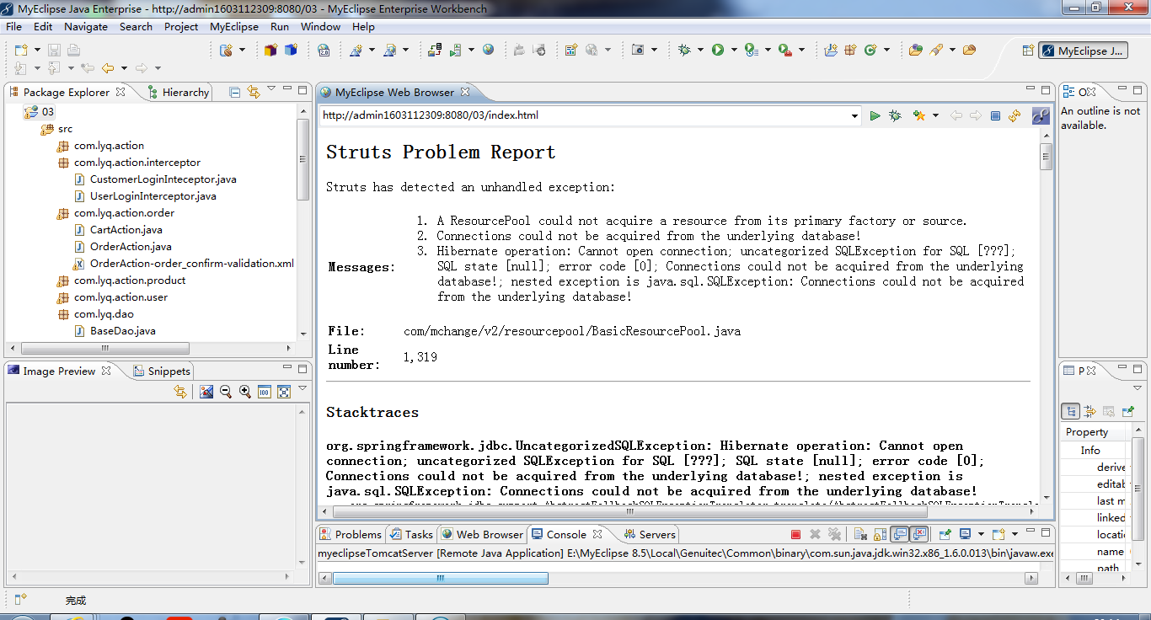Select the MyEclipse J... perspective button
This screenshot has width=1151, height=620.
[1083, 51]
